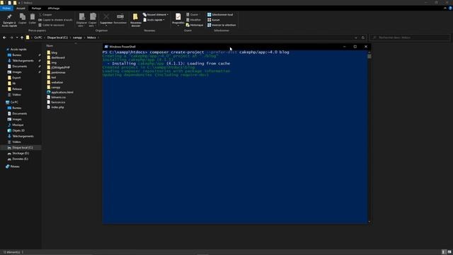Click xampp in the address breadcrumb
The height and width of the screenshot is (255, 453).
(x=77, y=38)
